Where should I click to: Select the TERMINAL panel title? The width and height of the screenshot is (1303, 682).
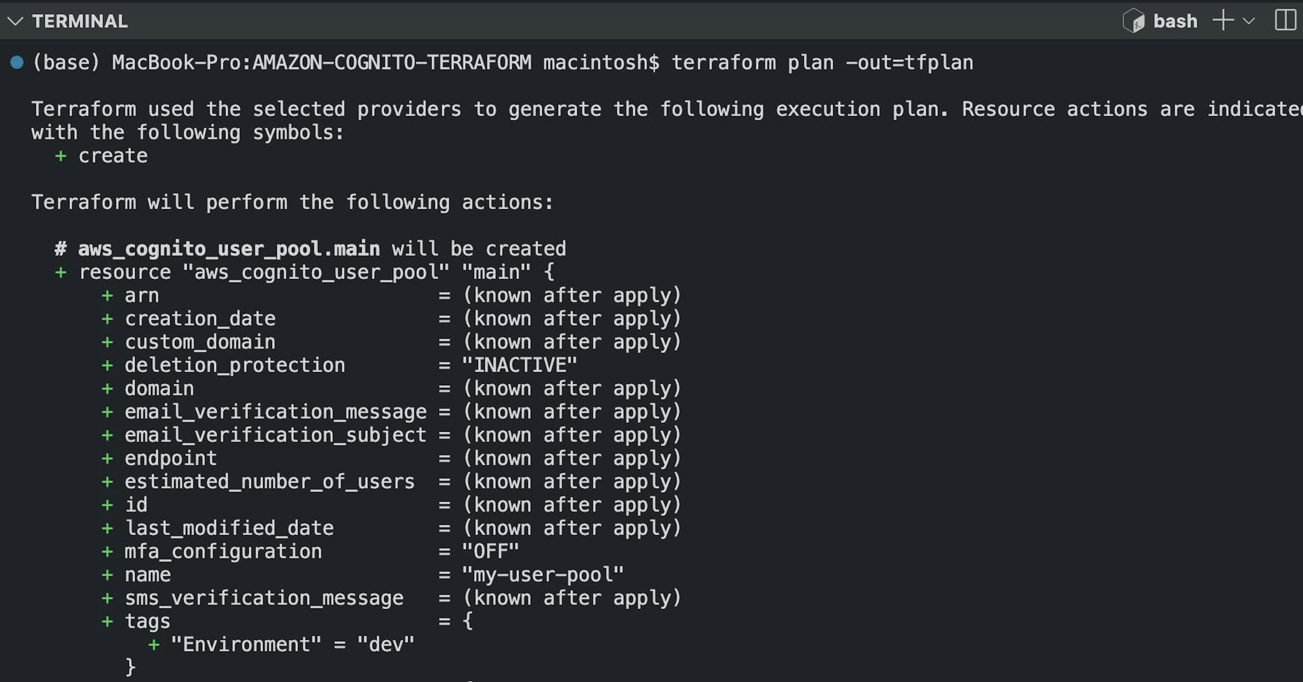point(80,21)
